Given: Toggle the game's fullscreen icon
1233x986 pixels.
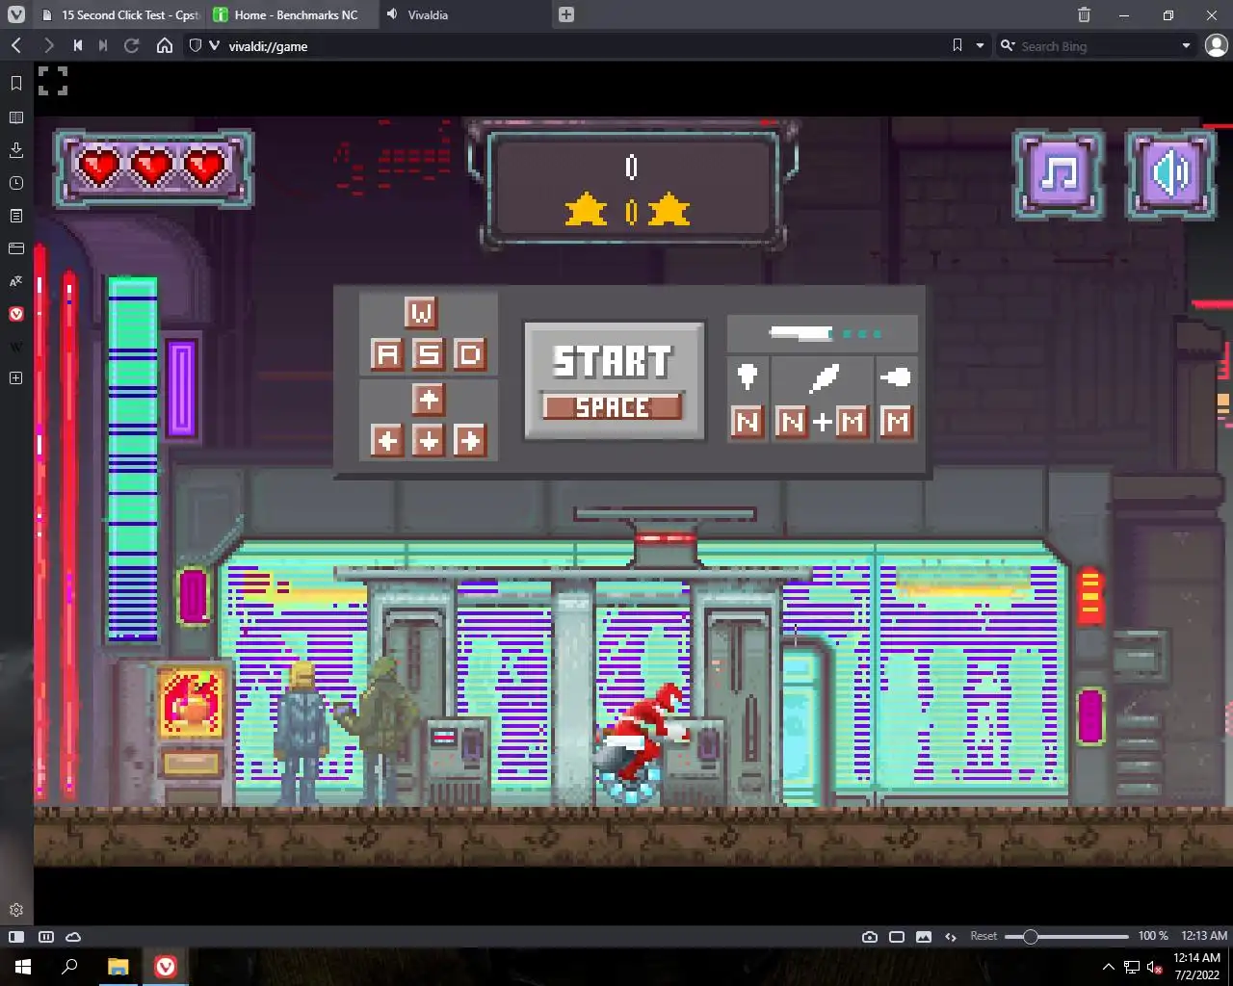Looking at the screenshot, I should pos(53,81).
